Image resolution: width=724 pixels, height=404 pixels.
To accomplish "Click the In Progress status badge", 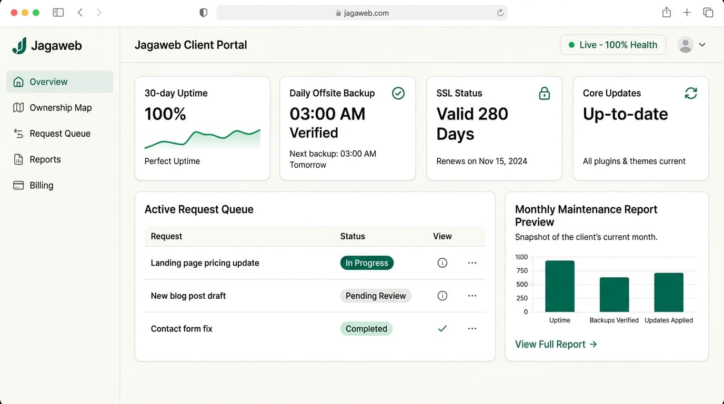I will (x=367, y=263).
